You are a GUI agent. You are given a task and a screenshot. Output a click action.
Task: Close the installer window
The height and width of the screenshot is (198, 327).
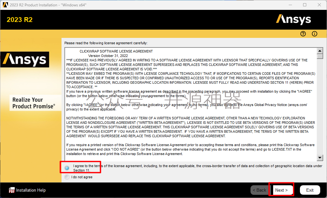click(319, 5)
